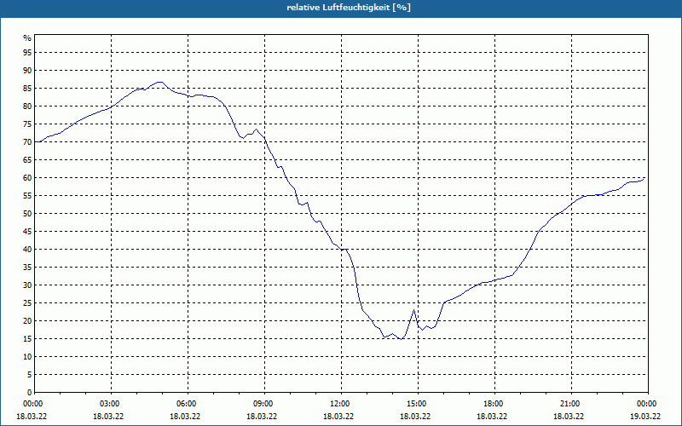Click the 19.03.22 date label
Image resolution: width=682 pixels, height=426 pixels.
point(645,417)
